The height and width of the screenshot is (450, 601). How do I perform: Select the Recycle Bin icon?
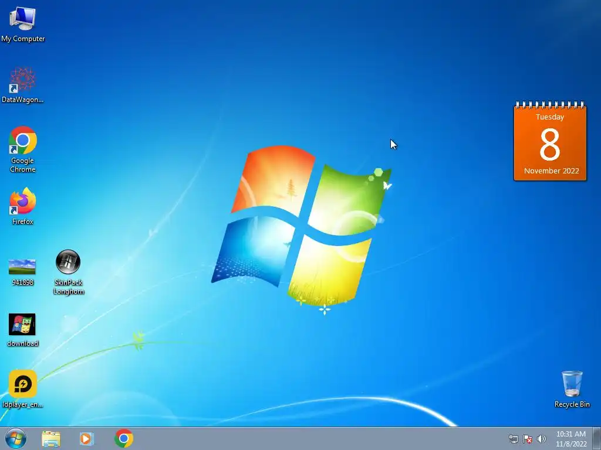click(x=572, y=389)
